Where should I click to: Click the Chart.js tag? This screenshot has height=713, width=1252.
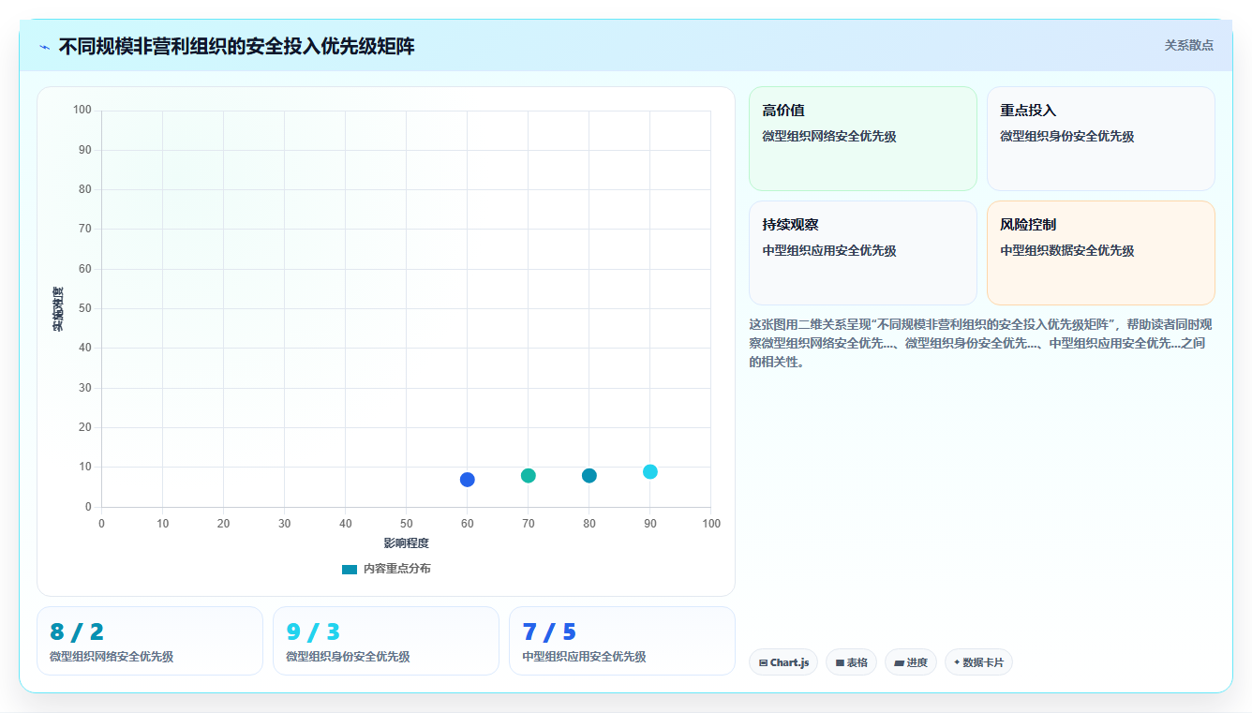pos(783,662)
